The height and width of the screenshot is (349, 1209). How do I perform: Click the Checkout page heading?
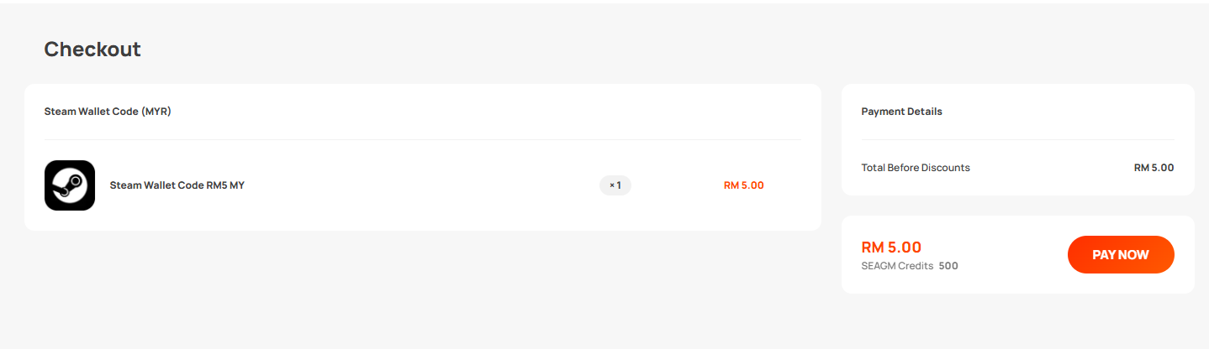pos(92,49)
